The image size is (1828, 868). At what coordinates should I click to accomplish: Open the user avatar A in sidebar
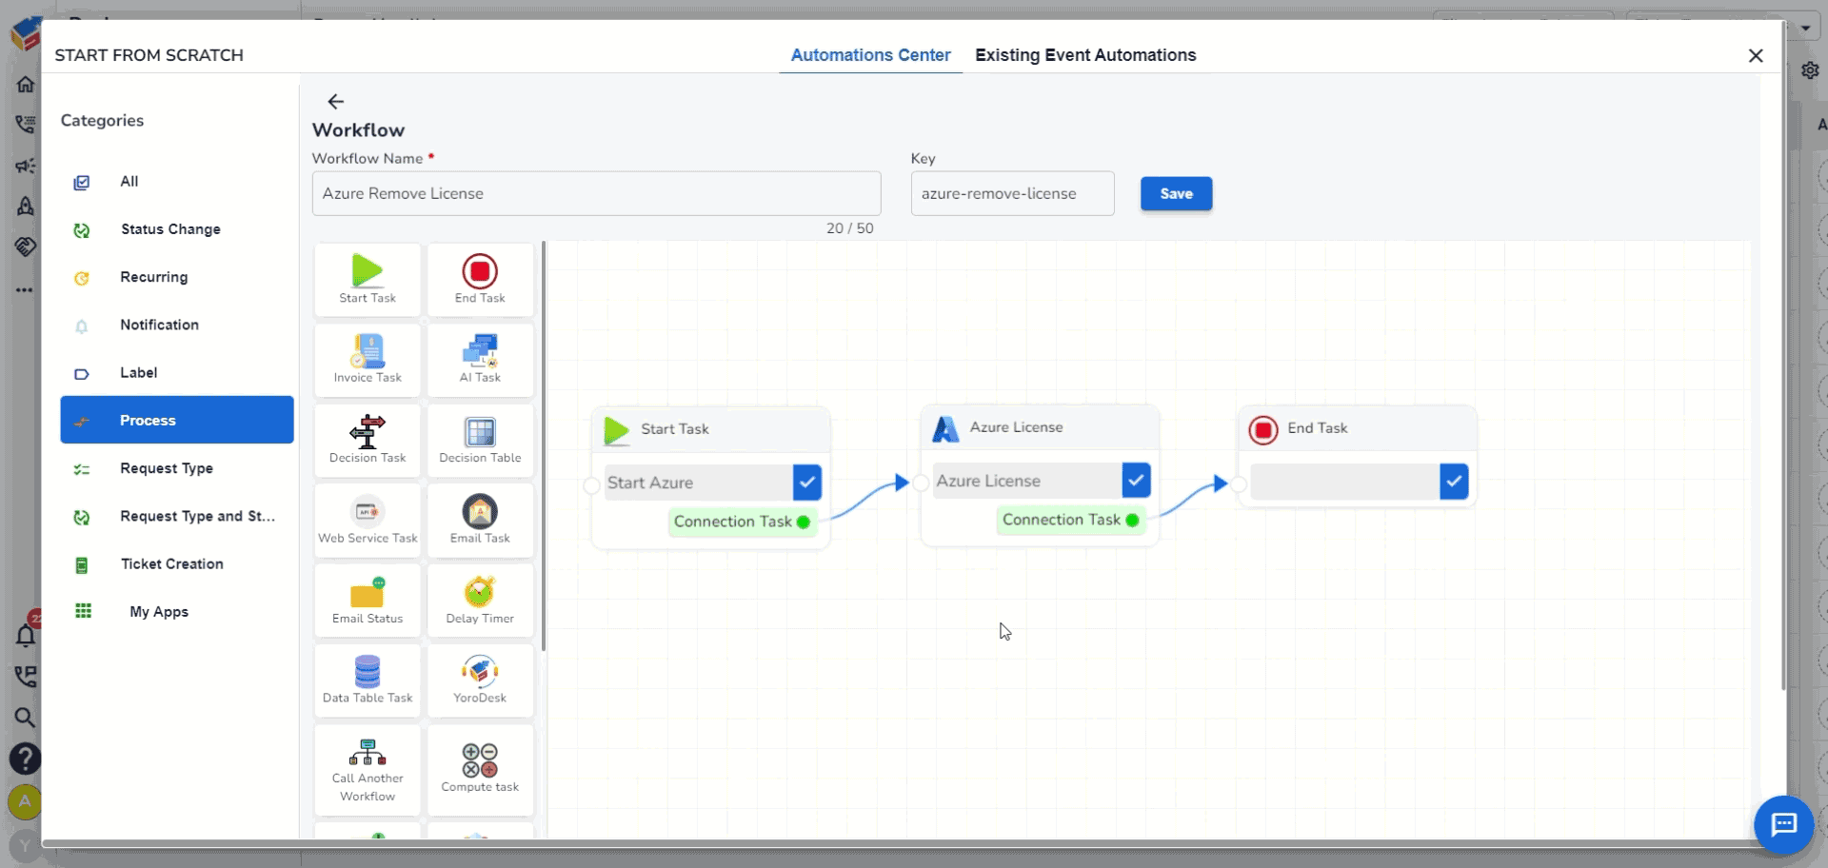[25, 801]
